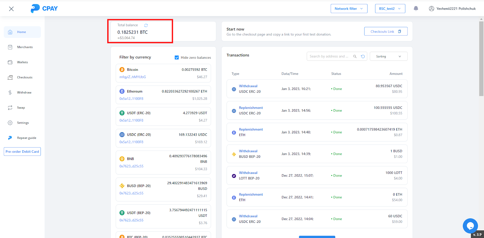
Task: Click the CPAY logo
Action: coord(44,8)
